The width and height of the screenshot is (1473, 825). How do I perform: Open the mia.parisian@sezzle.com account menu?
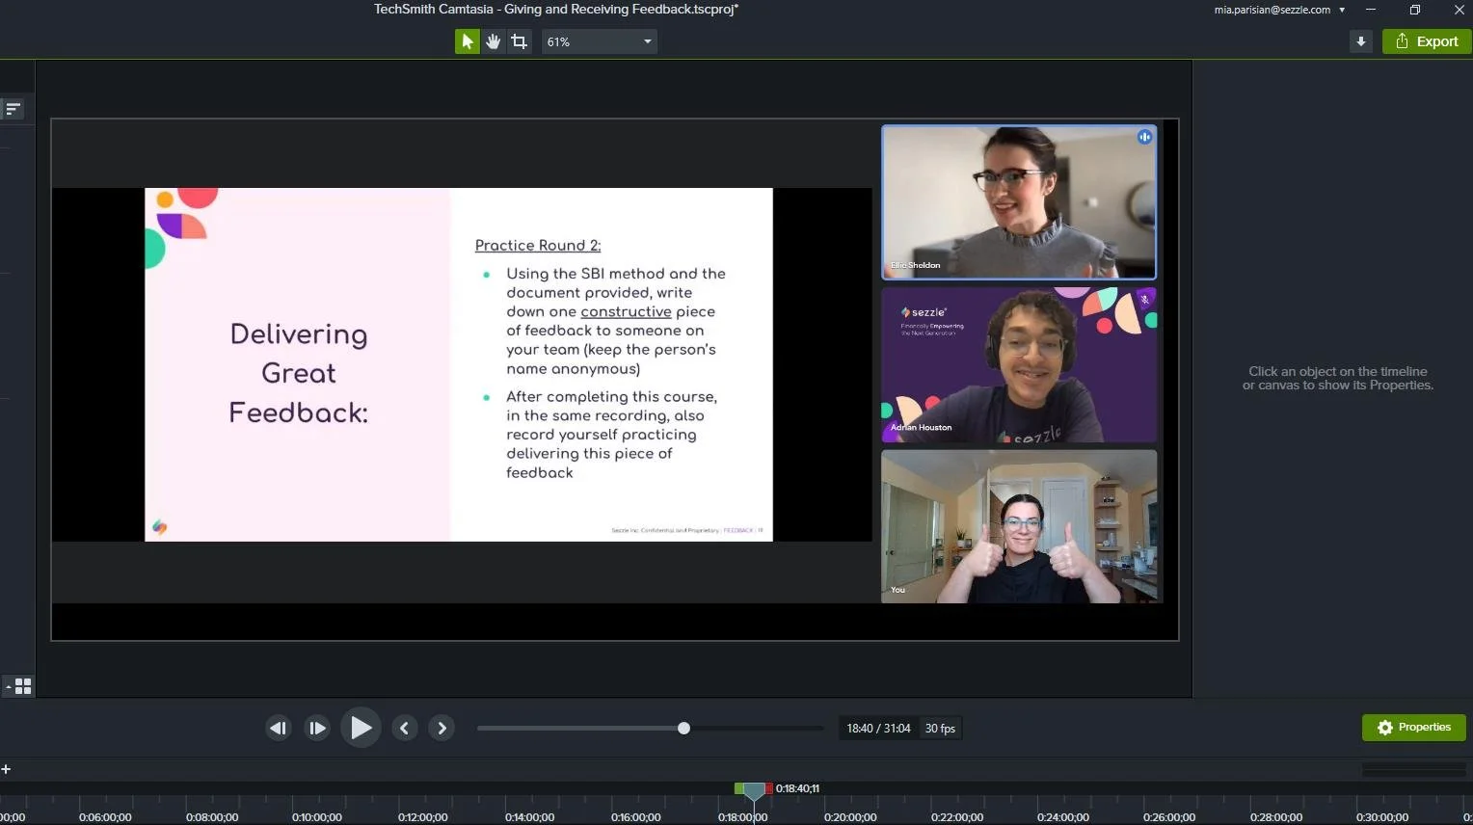(1279, 10)
